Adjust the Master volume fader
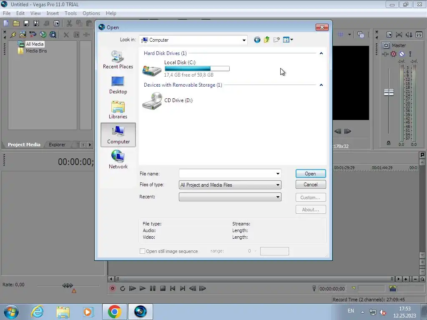Screen dimensions: 427x320 [389, 92]
